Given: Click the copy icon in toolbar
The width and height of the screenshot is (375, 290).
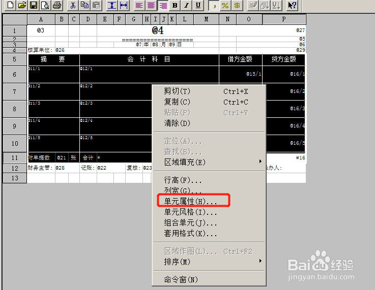Looking at the screenshot, I should 84,5.
